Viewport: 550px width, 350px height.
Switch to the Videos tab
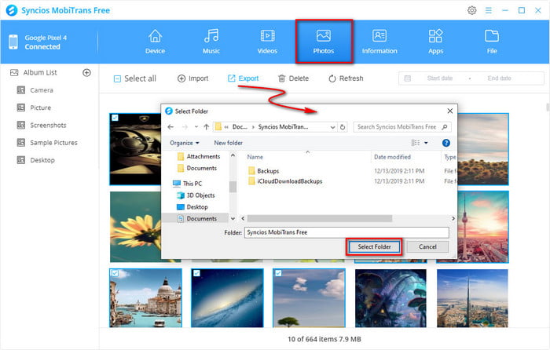[x=267, y=42]
